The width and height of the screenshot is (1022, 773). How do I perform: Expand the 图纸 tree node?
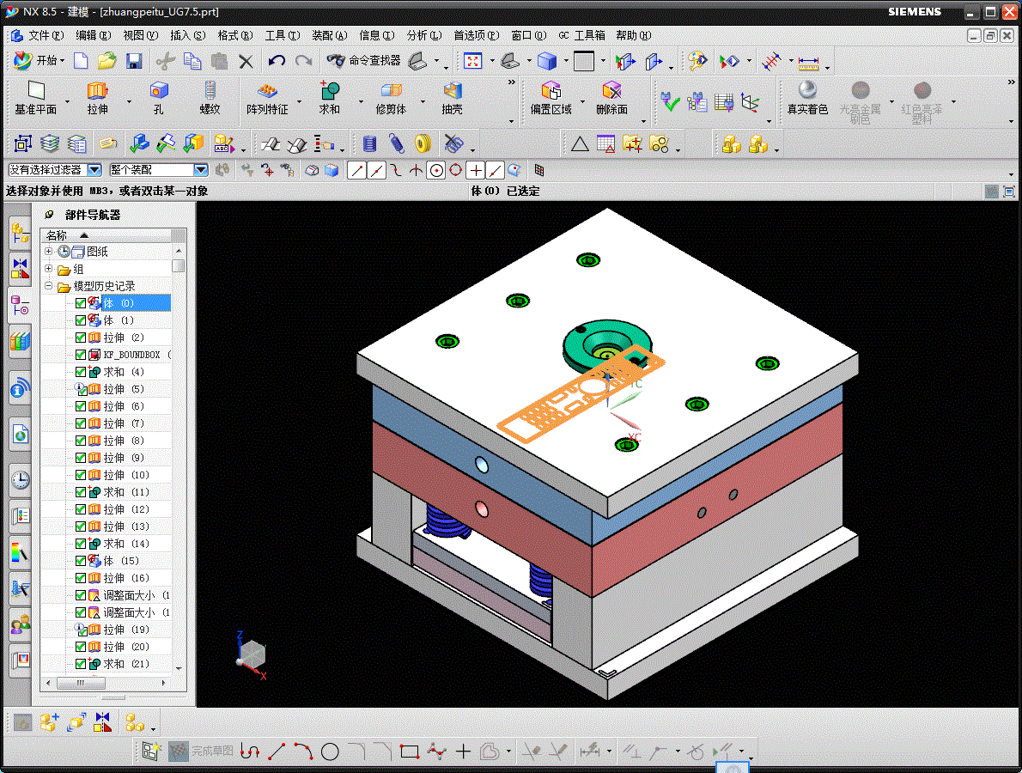[49, 252]
